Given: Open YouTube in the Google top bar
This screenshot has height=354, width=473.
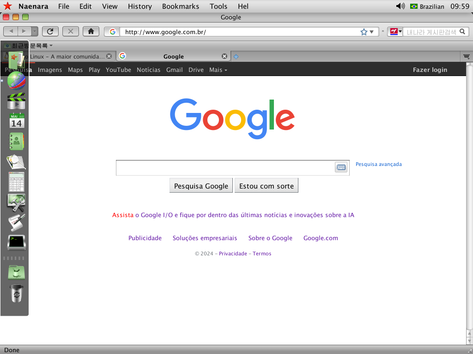Looking at the screenshot, I should (118, 70).
